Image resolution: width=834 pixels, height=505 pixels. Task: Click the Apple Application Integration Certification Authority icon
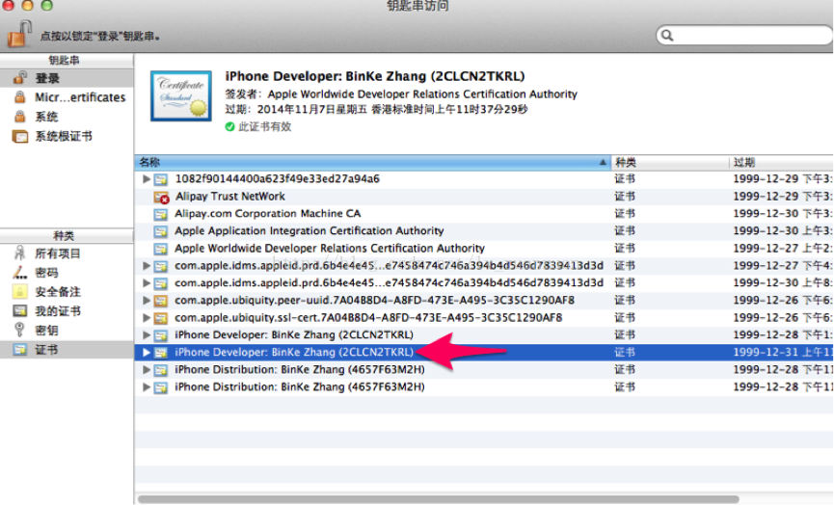[161, 231]
